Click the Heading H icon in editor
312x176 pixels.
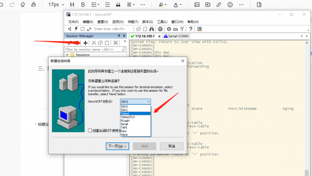[72, 5]
